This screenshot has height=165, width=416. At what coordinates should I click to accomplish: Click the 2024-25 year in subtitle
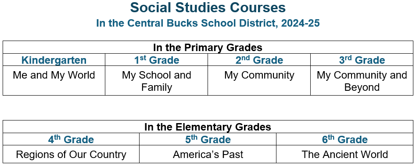(300, 23)
